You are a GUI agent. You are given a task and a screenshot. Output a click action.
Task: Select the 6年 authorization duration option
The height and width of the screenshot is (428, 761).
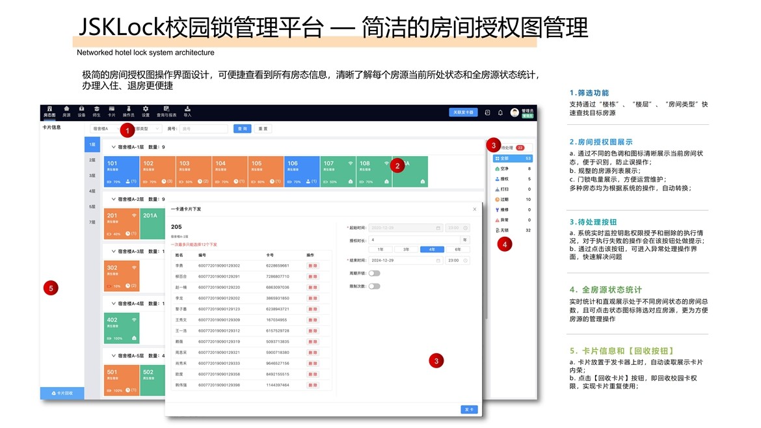click(458, 249)
